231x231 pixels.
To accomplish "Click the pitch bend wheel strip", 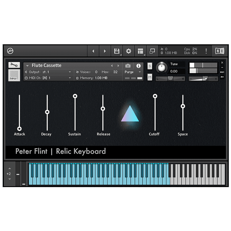I will click(18, 174).
